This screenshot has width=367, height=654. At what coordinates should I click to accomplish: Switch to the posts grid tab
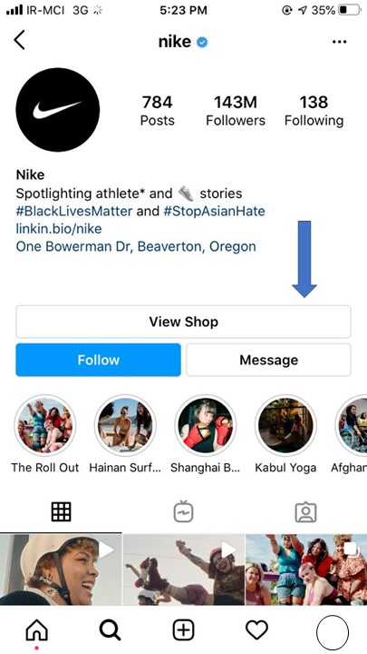(x=62, y=511)
